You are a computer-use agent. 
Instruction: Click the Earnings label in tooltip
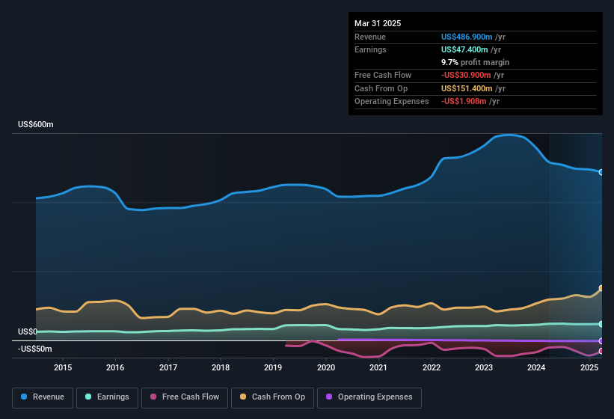pyautogui.click(x=370, y=49)
